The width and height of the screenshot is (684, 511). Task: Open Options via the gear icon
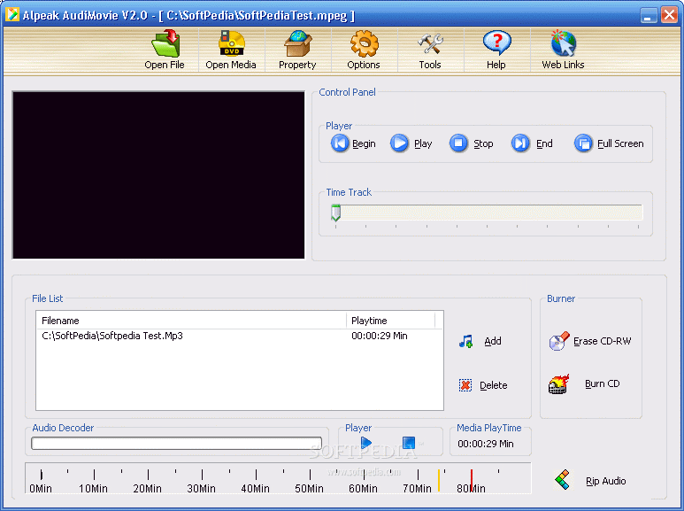click(364, 43)
